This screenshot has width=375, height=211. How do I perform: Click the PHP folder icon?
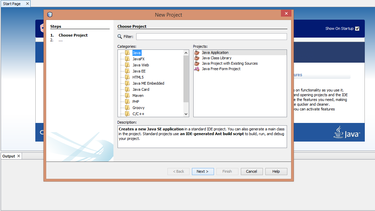pyautogui.click(x=127, y=102)
